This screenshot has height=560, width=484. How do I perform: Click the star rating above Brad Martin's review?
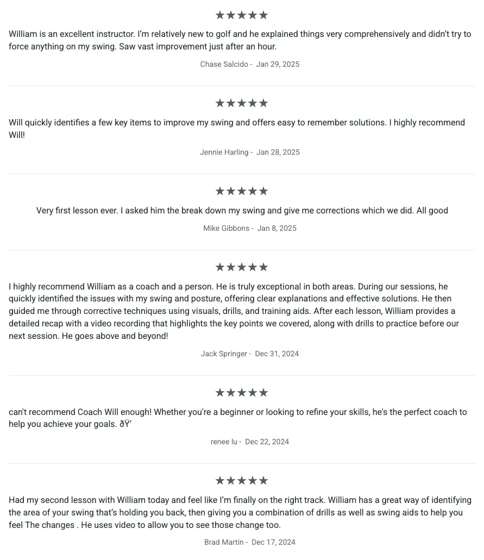tap(242, 481)
